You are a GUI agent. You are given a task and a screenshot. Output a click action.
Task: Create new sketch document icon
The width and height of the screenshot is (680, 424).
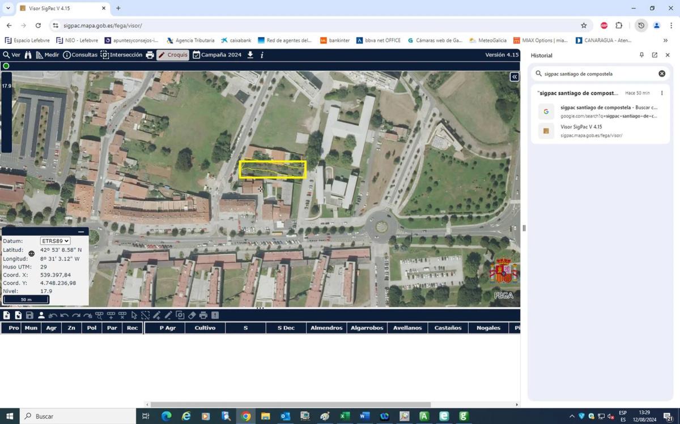pyautogui.click(x=6, y=315)
